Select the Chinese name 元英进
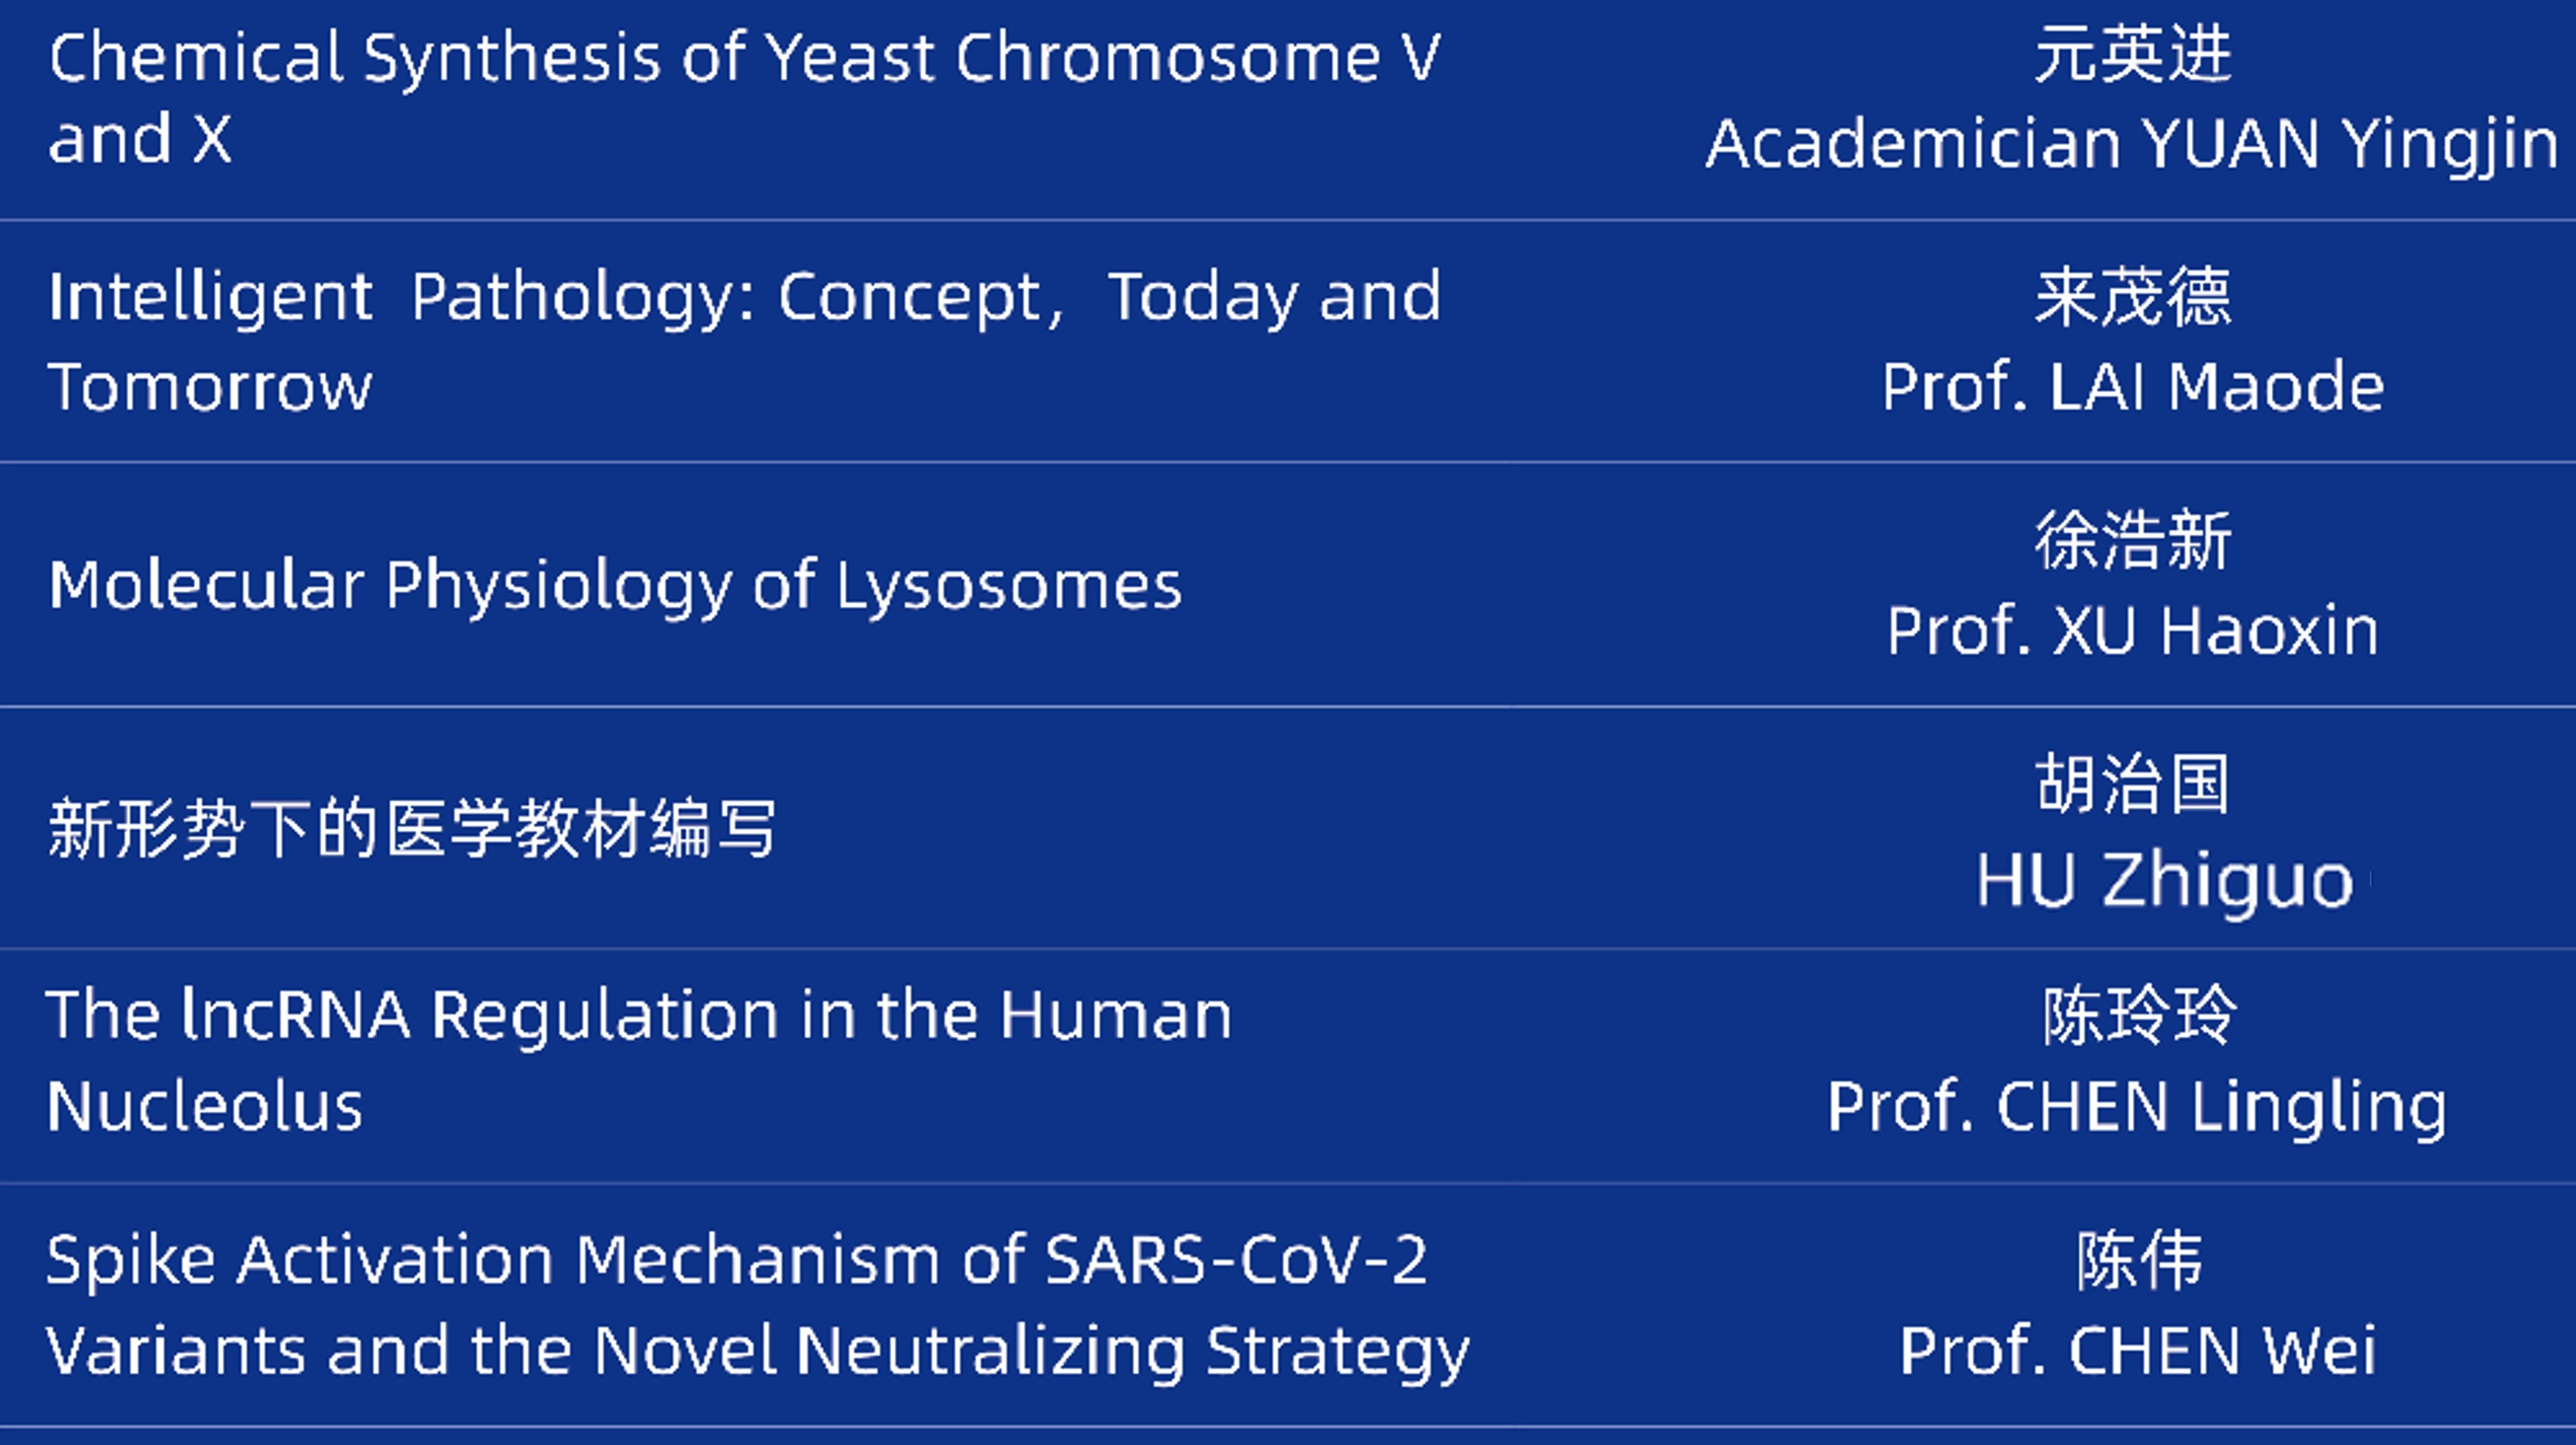 (x=2132, y=54)
